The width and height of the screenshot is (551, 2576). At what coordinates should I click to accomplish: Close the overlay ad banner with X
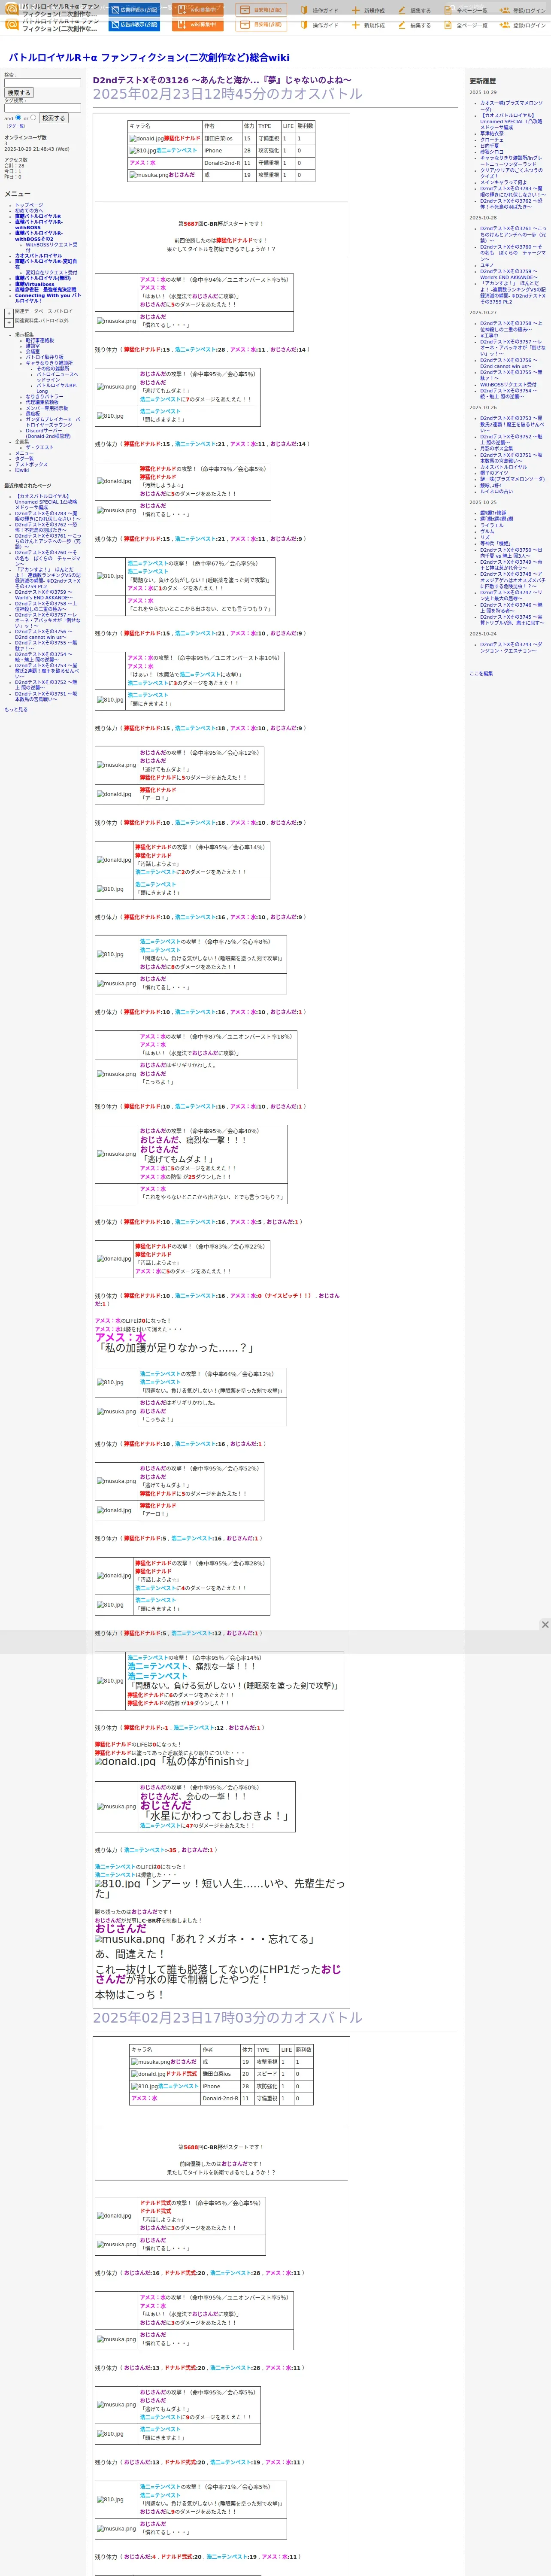click(545, 1624)
